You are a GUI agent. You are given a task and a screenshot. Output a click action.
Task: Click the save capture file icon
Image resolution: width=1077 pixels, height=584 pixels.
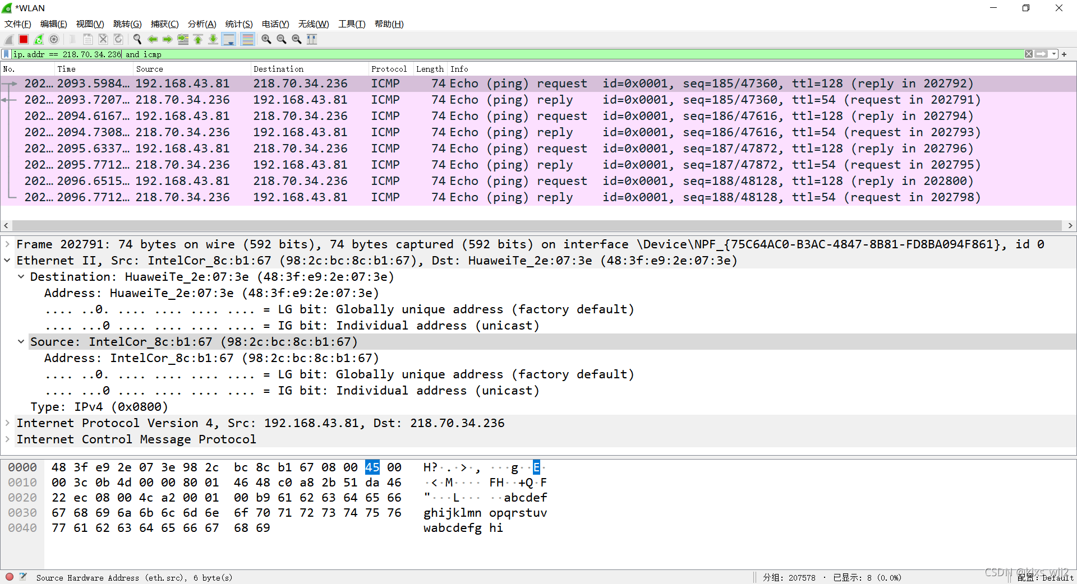tap(88, 39)
